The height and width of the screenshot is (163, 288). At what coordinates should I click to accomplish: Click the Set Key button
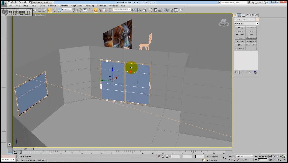click(x=232, y=160)
